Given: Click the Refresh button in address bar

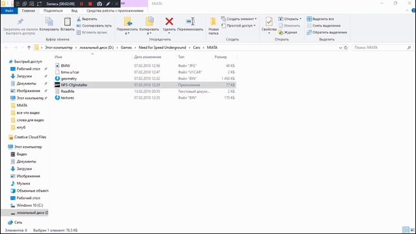Looking at the screenshot, I should [x=346, y=47].
